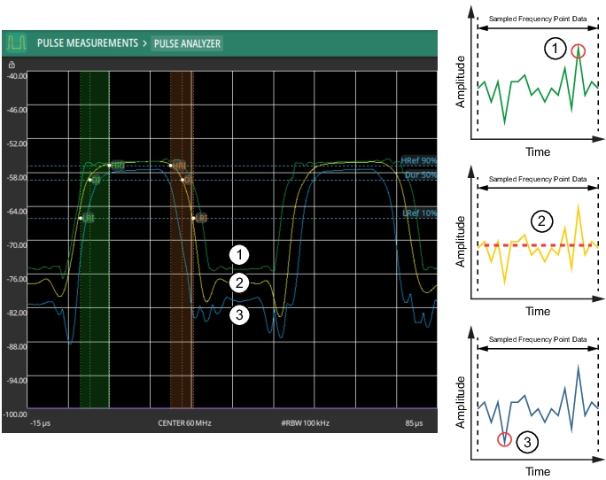606x480 pixels.
Task: Click callout number 1 on the spectrum graph
Action: click(237, 254)
